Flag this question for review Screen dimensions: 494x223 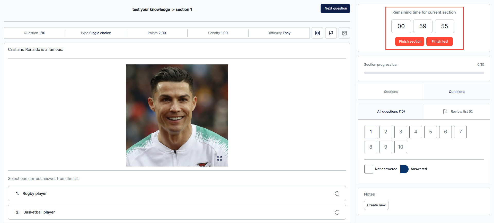click(x=331, y=33)
